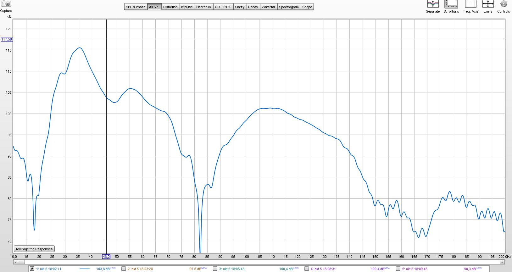Image resolution: width=512 pixels, height=272 pixels.
Task: Click the dB axis unit label
Action: pos(9,16)
